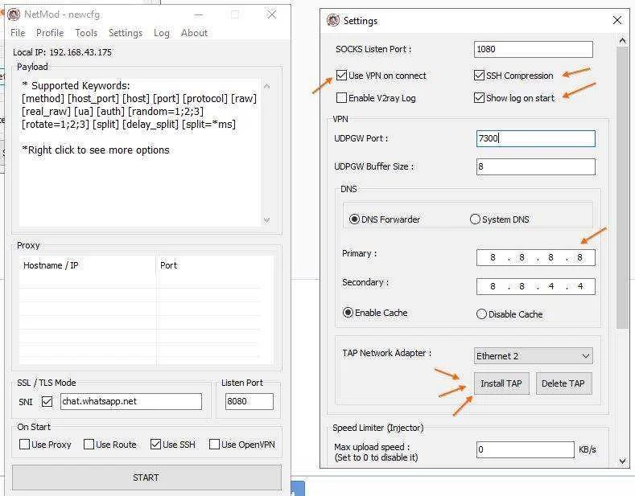Viewport: 635px width, 496px height.
Task: Click the Max upload speed field
Action: coord(526,450)
